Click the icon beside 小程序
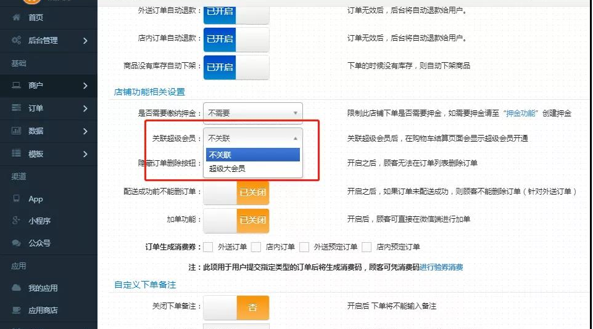This screenshot has width=593, height=329. (x=16, y=220)
